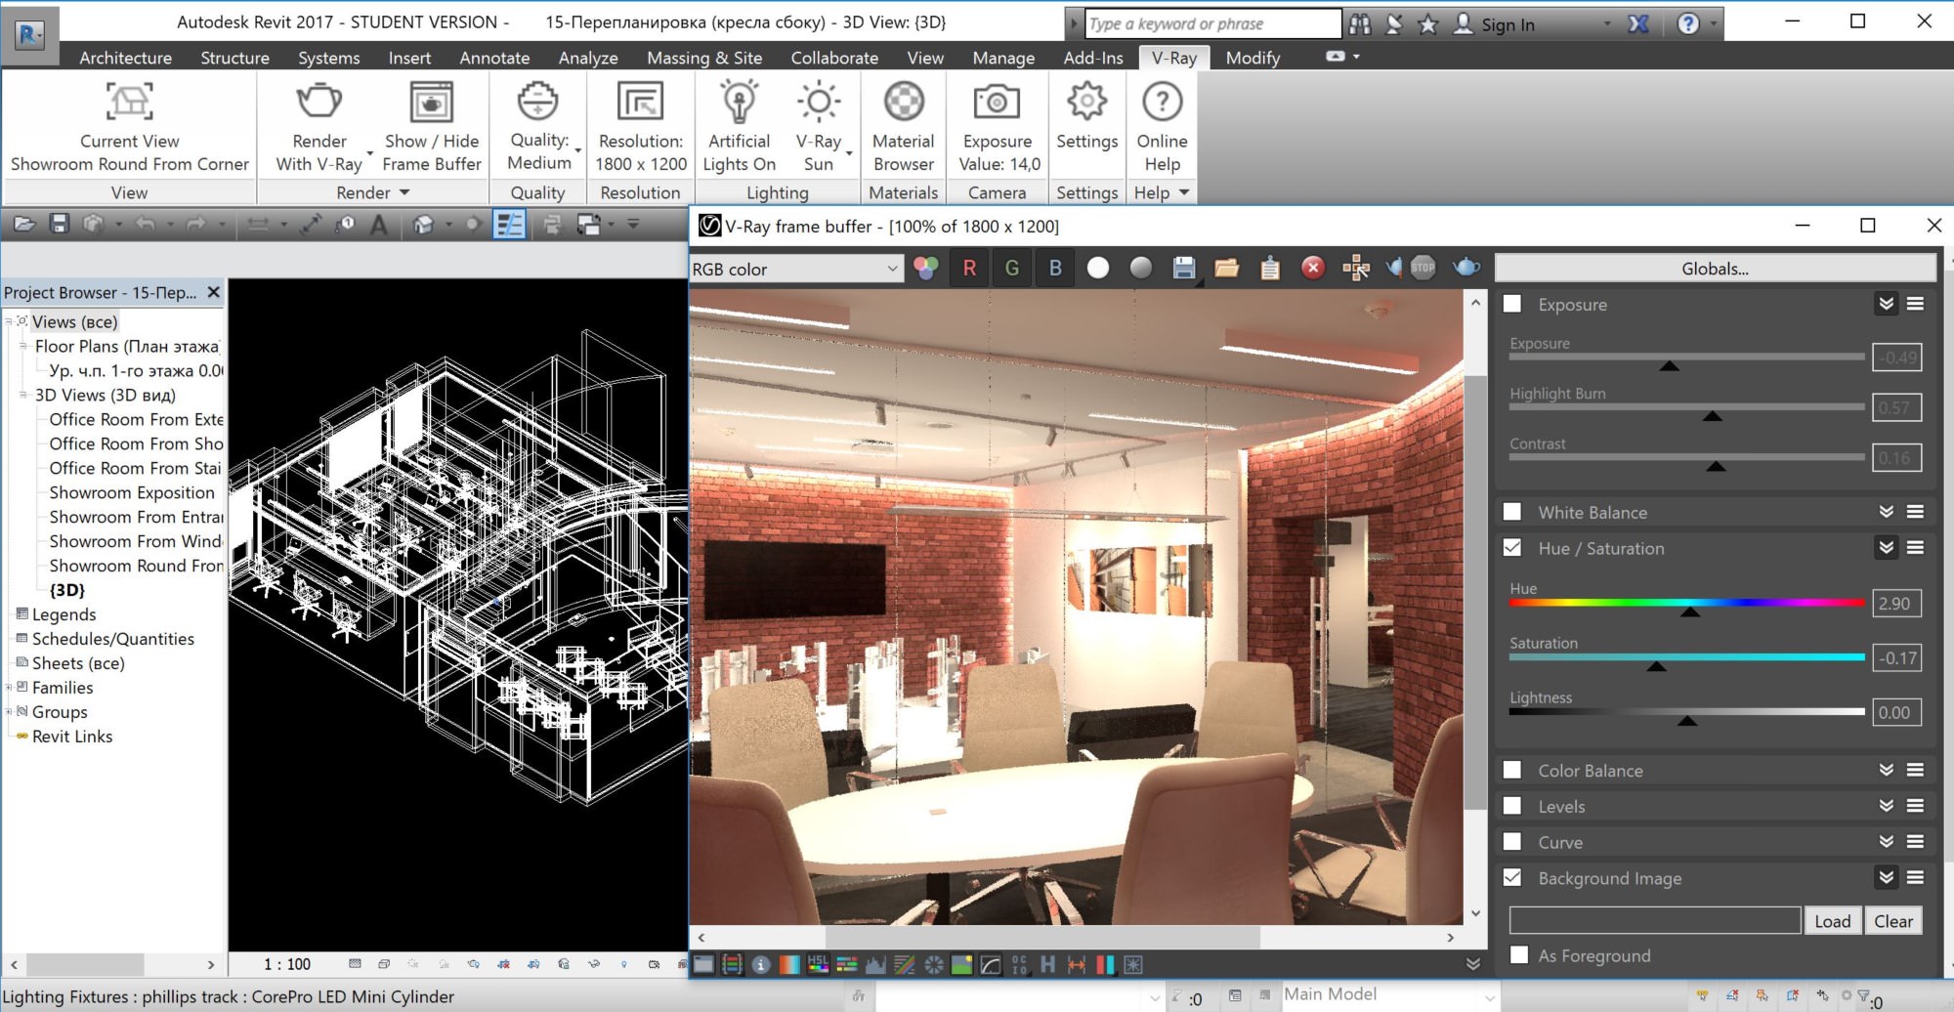Enable the Curve checkbox
The width and height of the screenshot is (1954, 1012).
1512,841
